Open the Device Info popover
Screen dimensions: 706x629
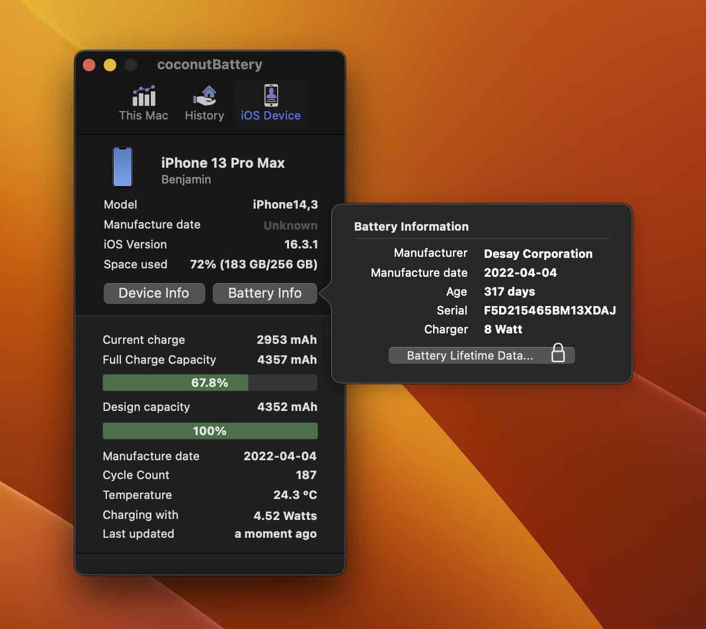click(x=154, y=293)
